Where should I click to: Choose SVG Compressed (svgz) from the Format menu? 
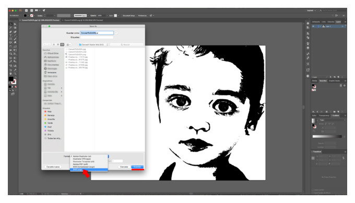point(89,167)
